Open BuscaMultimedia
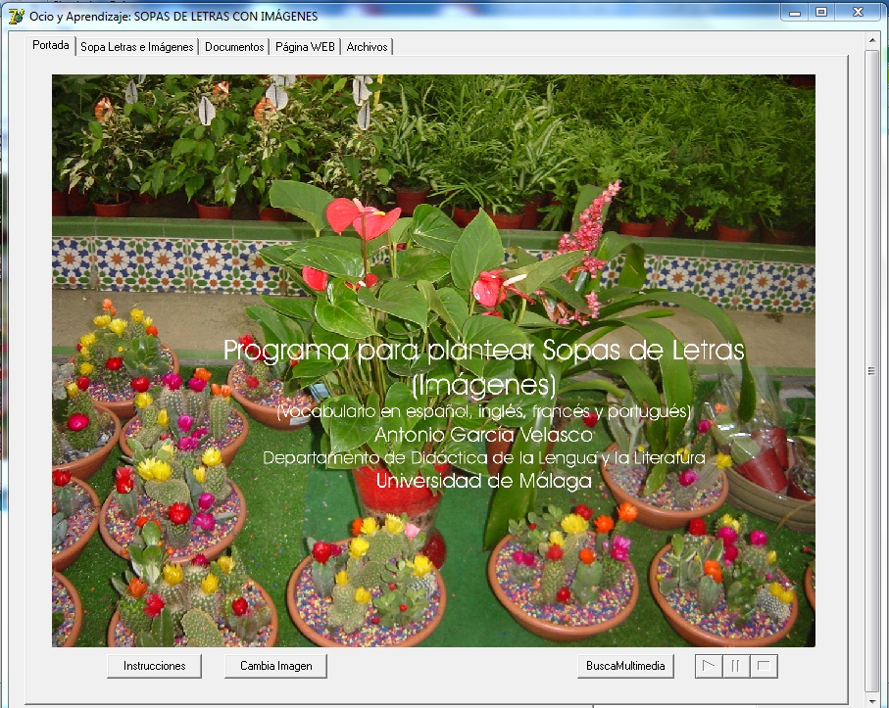Screen dimensions: 889x708 point(625,666)
